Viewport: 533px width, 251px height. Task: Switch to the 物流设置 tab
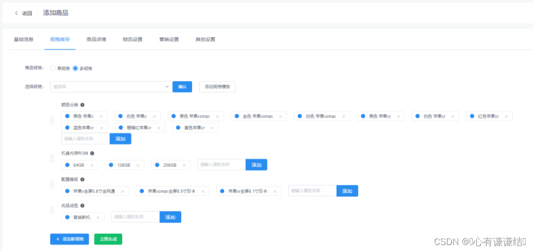tap(133, 40)
